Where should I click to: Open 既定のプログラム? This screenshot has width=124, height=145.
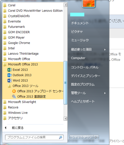tap(83, 84)
